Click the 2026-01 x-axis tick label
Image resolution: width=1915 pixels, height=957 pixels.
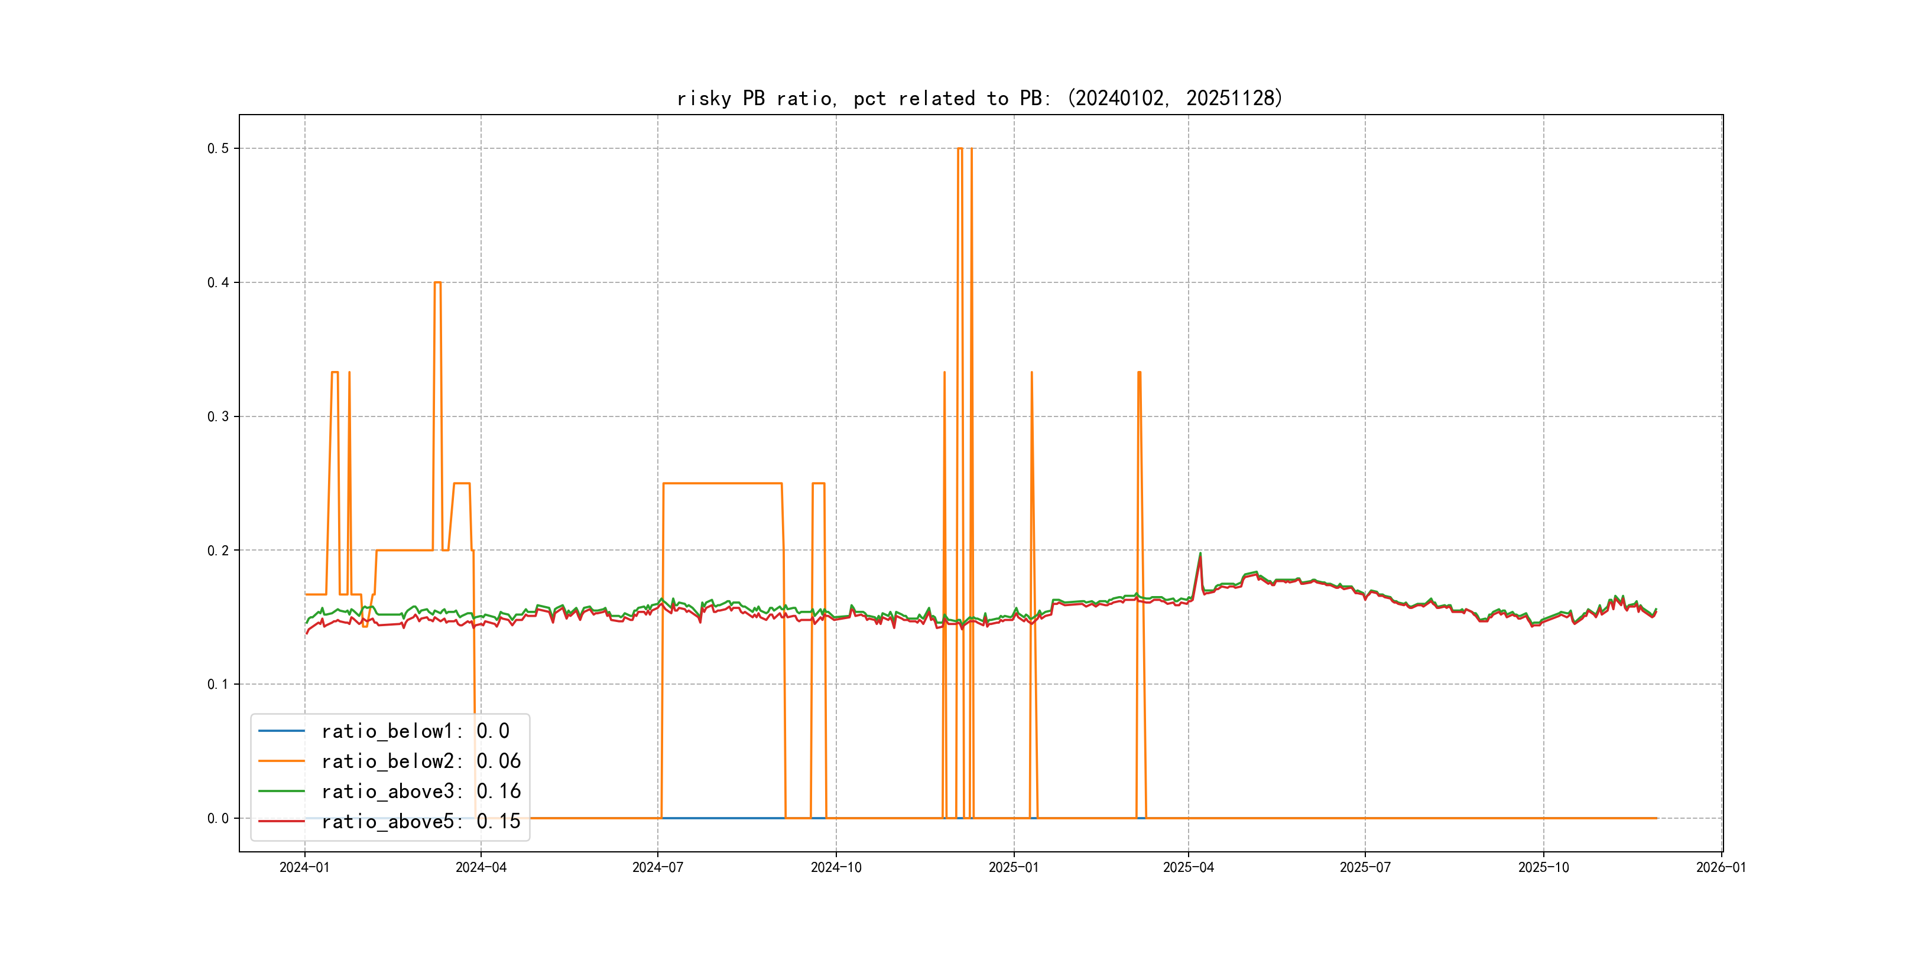(1721, 867)
